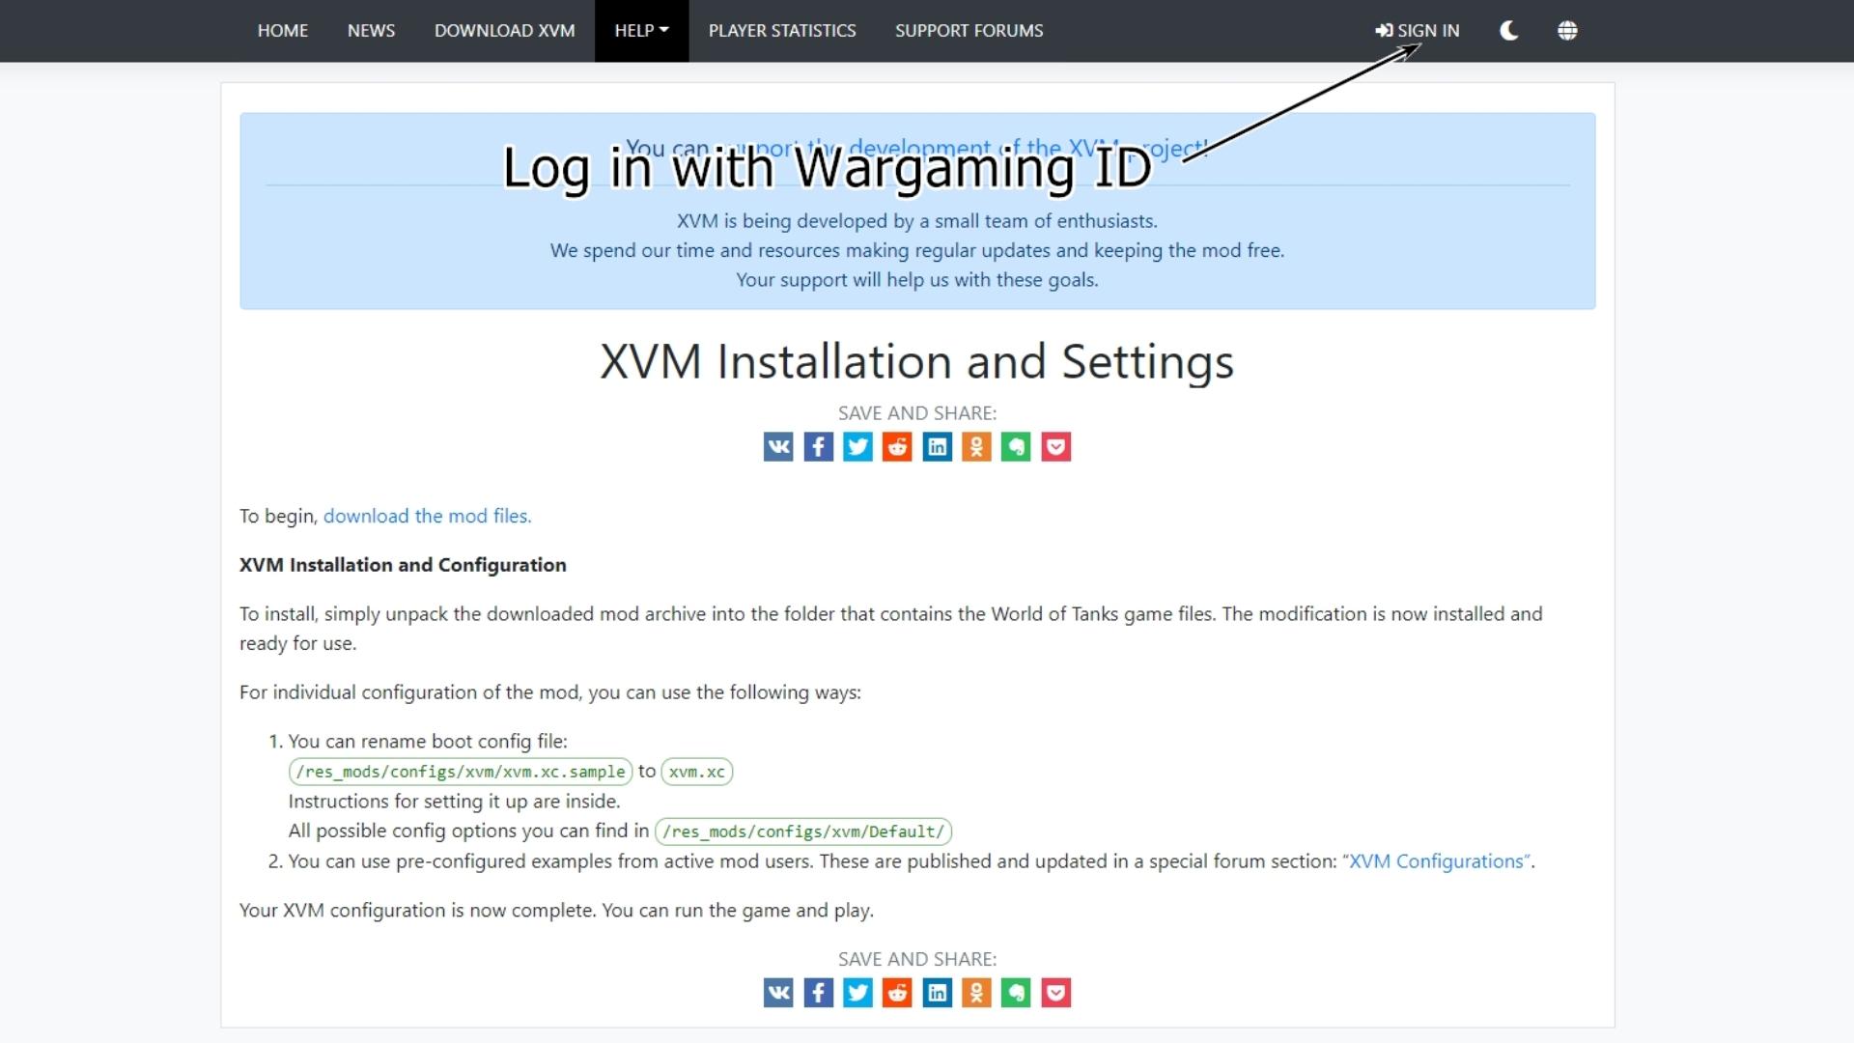Expand the HELP dropdown menu
This screenshot has width=1854, height=1043.
point(641,31)
